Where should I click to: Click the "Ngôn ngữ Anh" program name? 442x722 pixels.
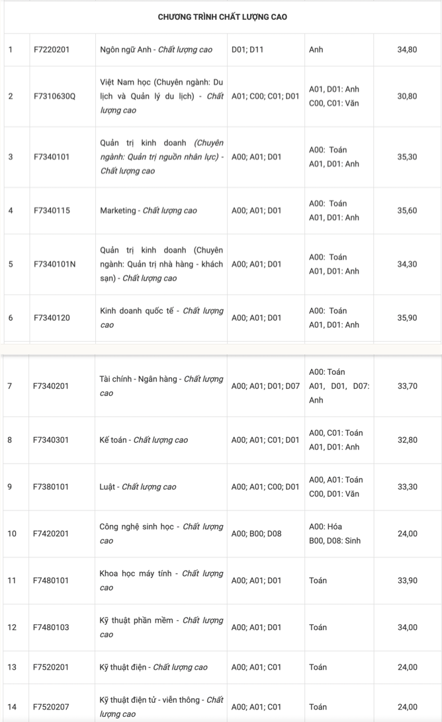[156, 50]
